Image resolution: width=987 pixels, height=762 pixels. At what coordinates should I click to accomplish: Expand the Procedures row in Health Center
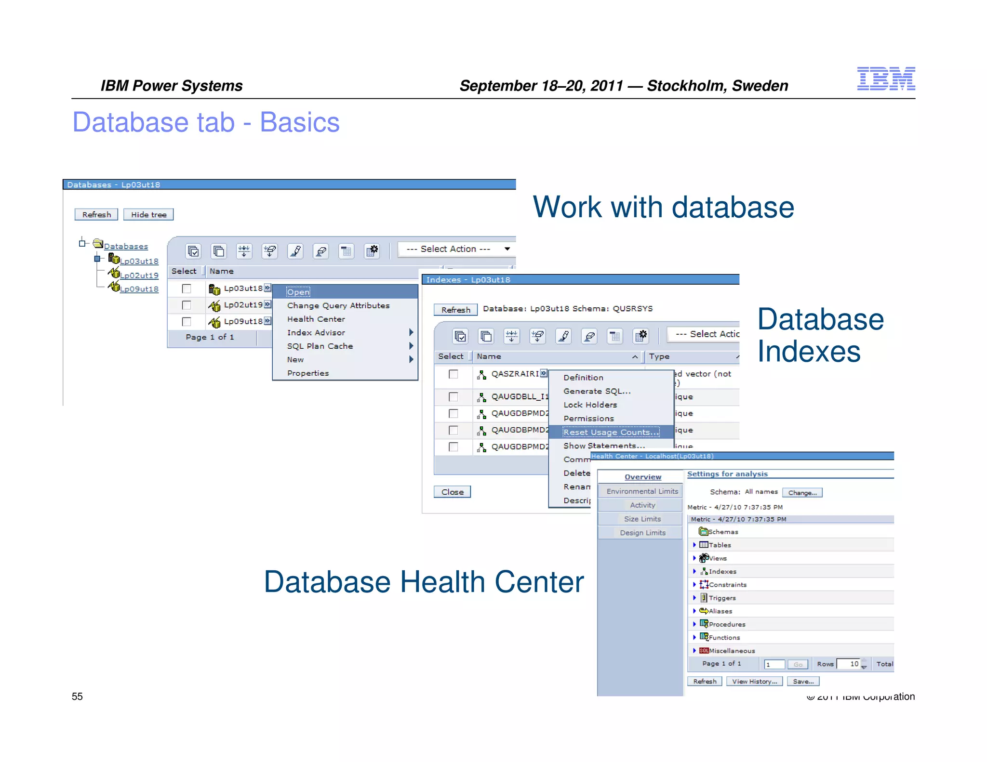pos(694,624)
